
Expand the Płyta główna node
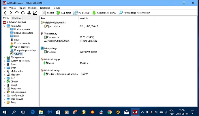(x=4, y=57)
